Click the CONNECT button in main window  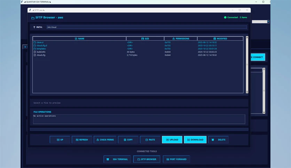[x=258, y=57]
